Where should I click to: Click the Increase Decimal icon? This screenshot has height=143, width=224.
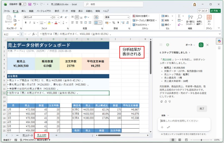click(x=123, y=23)
